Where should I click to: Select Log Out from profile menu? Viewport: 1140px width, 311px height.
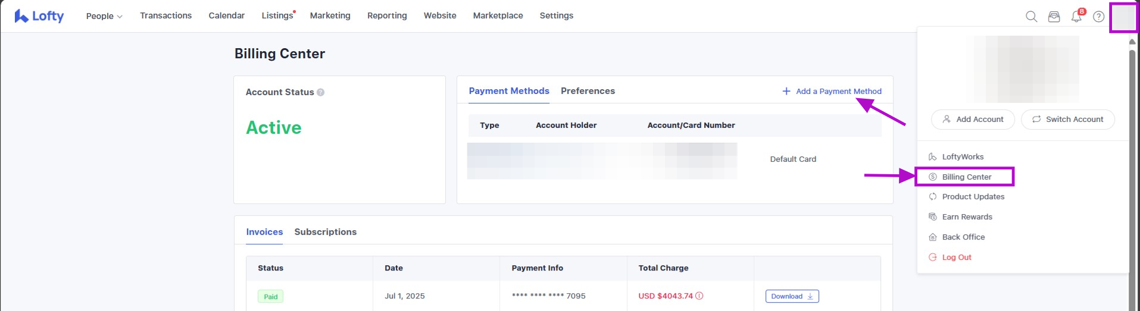(x=956, y=257)
